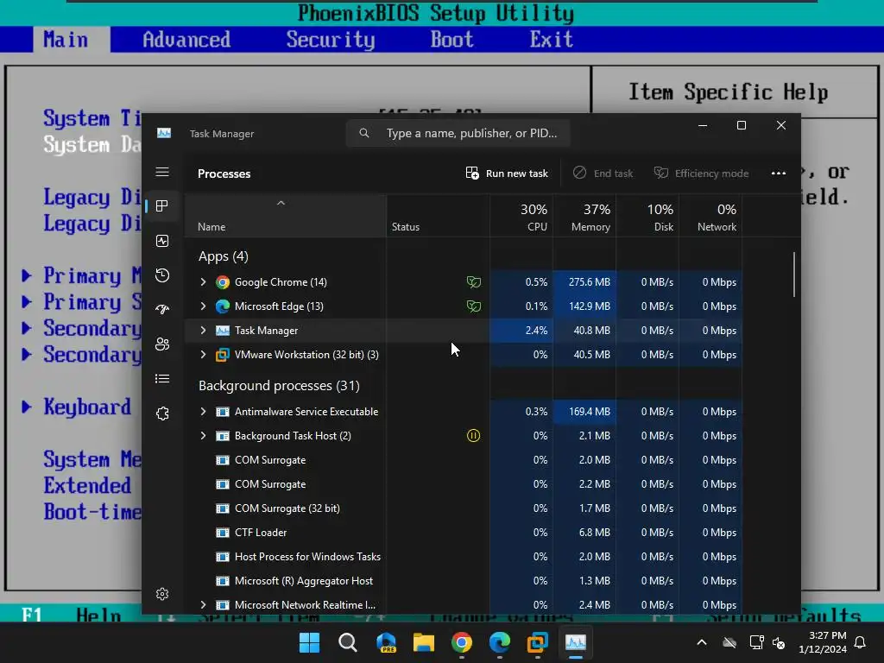Viewport: 884px width, 663px height.
Task: Expand Antimalware Service Executable row
Action: point(204,412)
